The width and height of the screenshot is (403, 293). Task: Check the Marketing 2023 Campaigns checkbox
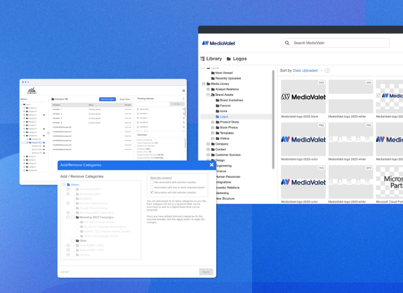point(73,217)
